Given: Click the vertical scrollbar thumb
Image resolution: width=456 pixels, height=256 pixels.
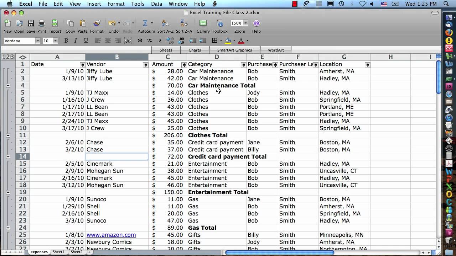Looking at the screenshot, I should (439, 77).
